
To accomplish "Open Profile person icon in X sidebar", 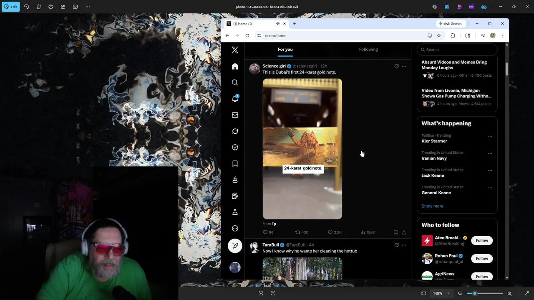I will (235, 212).
